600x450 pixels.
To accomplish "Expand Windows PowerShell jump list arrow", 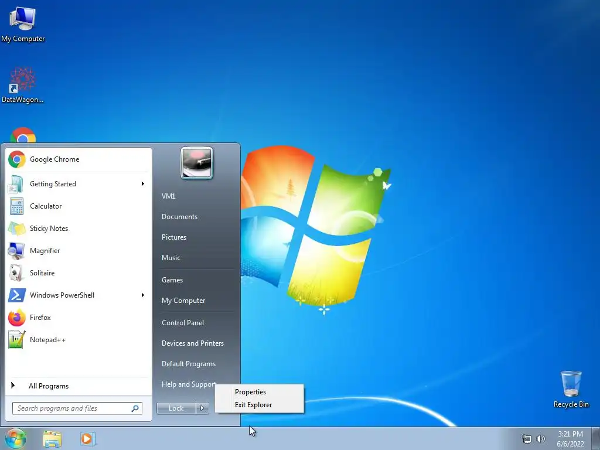I will [x=143, y=295].
